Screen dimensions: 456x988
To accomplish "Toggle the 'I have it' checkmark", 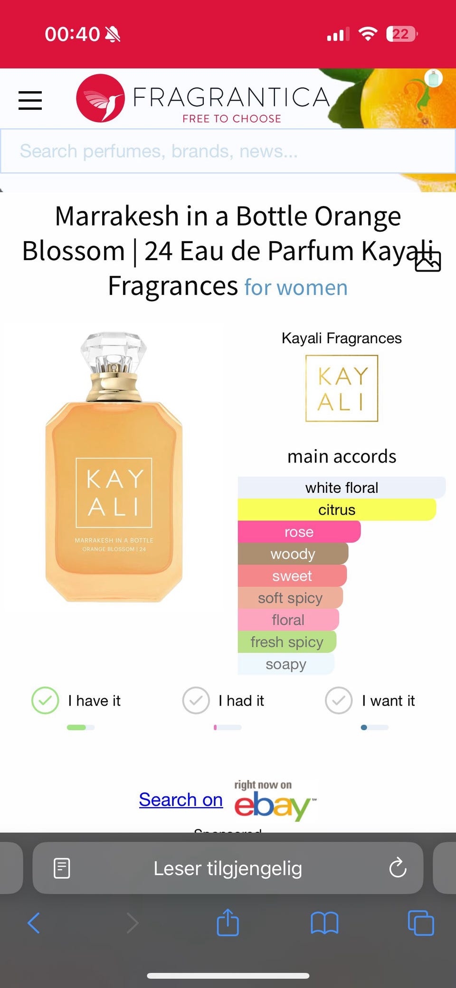I will point(45,700).
